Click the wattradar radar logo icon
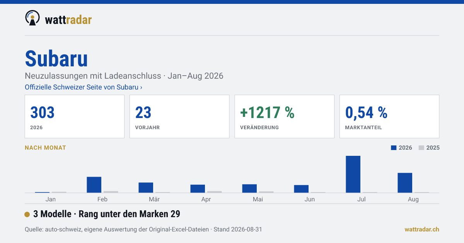 pyautogui.click(x=32, y=18)
